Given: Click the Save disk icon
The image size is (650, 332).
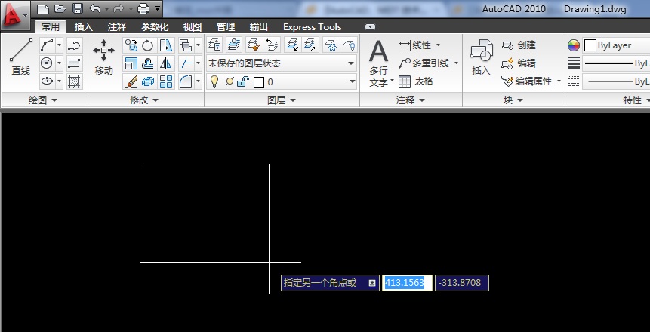Looking at the screenshot, I should (78, 8).
